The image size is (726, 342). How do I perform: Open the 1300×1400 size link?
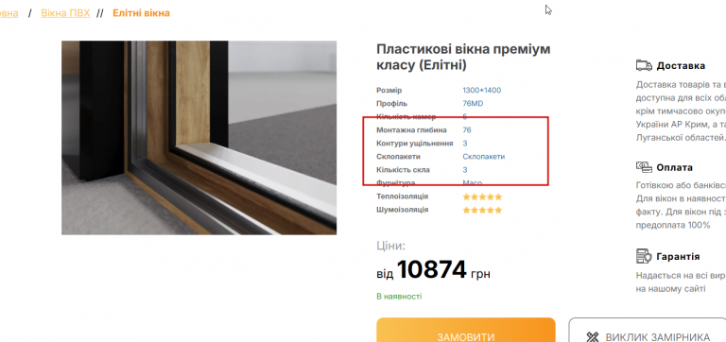point(481,91)
